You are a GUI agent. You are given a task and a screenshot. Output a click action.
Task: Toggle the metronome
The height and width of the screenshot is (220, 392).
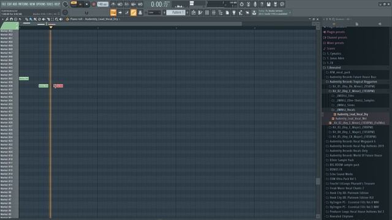pyautogui.click(x=113, y=4)
